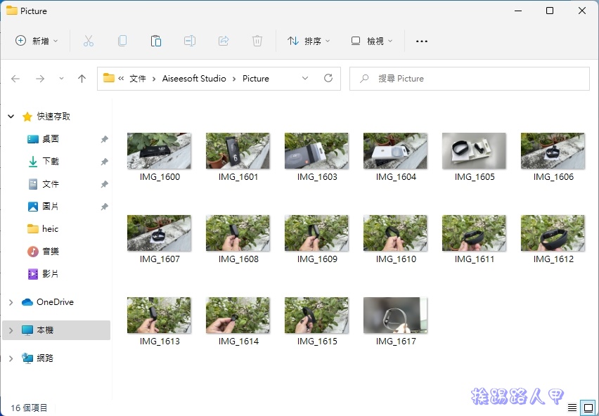Open the 檢視 view menu
The width and height of the screenshot is (599, 416).
click(371, 41)
